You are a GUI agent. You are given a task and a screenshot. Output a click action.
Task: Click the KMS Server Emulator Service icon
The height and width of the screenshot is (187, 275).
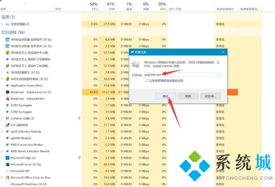(x=7, y=151)
